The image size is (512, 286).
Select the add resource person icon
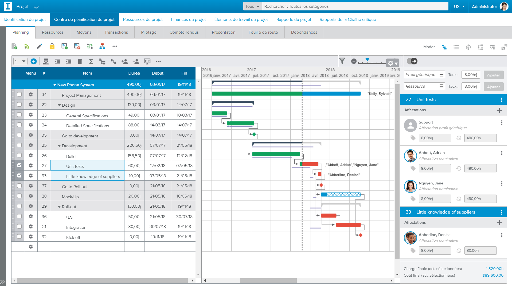(x=124, y=61)
